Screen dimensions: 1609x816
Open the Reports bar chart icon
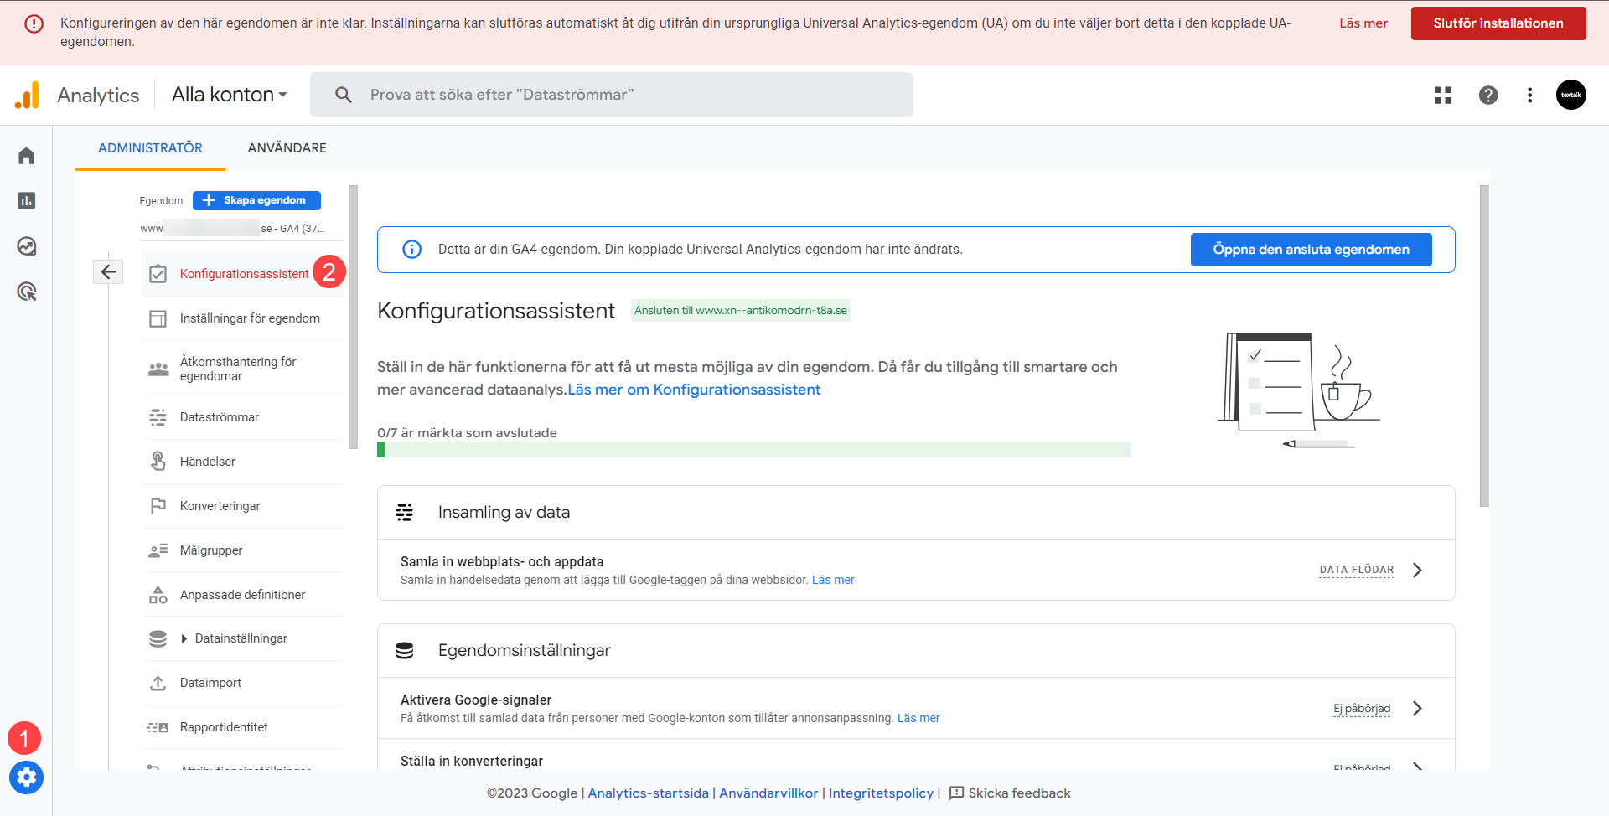click(x=27, y=201)
